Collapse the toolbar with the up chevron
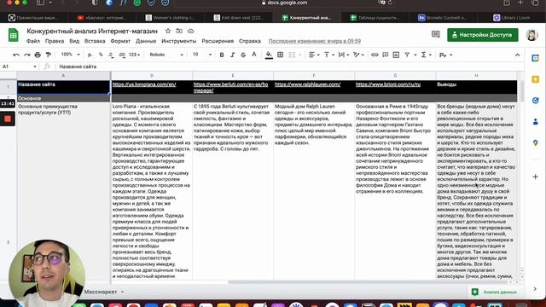 pos(518,55)
